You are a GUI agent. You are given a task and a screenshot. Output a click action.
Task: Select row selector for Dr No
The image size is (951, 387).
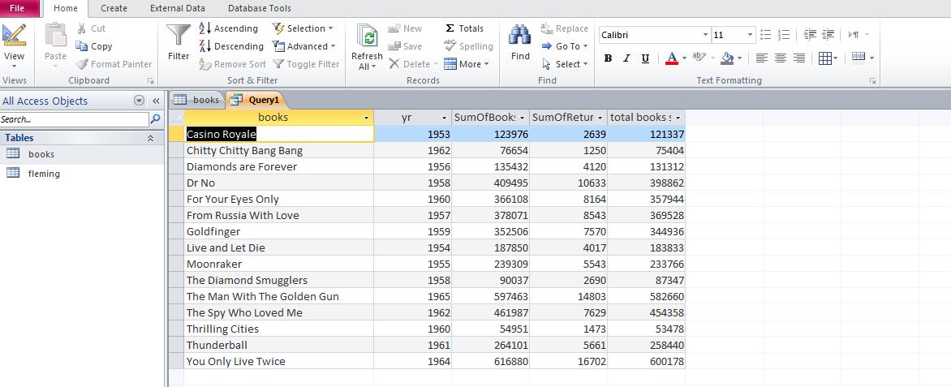tap(176, 183)
